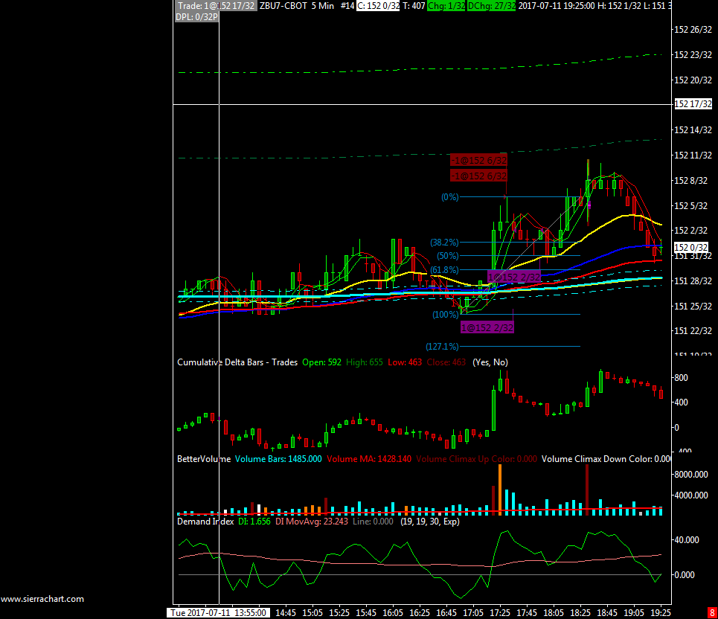Click the 'DI MovAvg: 23.243' value
This screenshot has width=718, height=619.
311,522
